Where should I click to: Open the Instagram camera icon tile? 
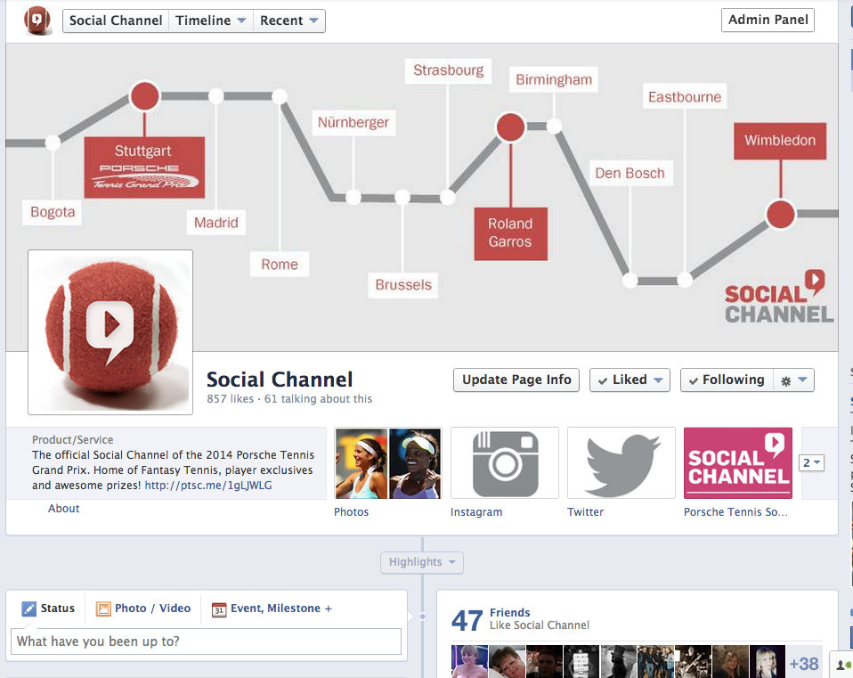tap(505, 463)
